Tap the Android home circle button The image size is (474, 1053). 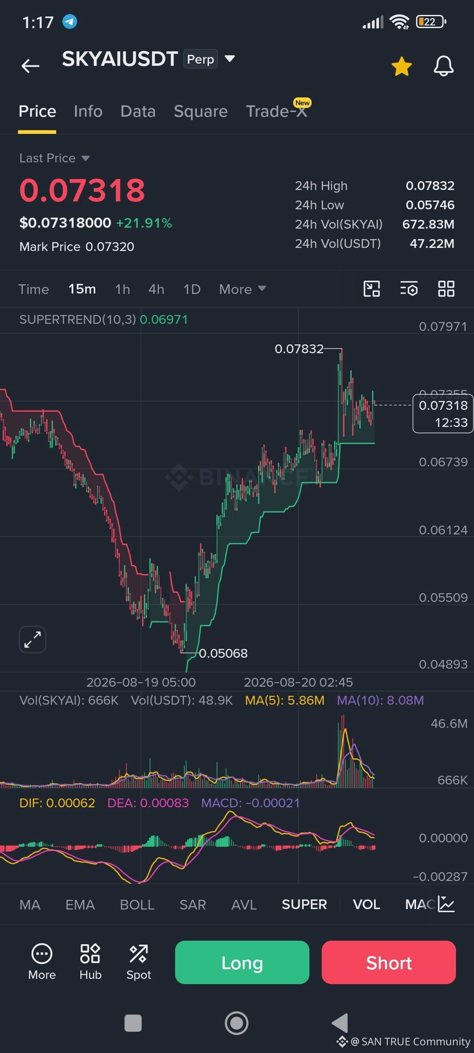[237, 1023]
